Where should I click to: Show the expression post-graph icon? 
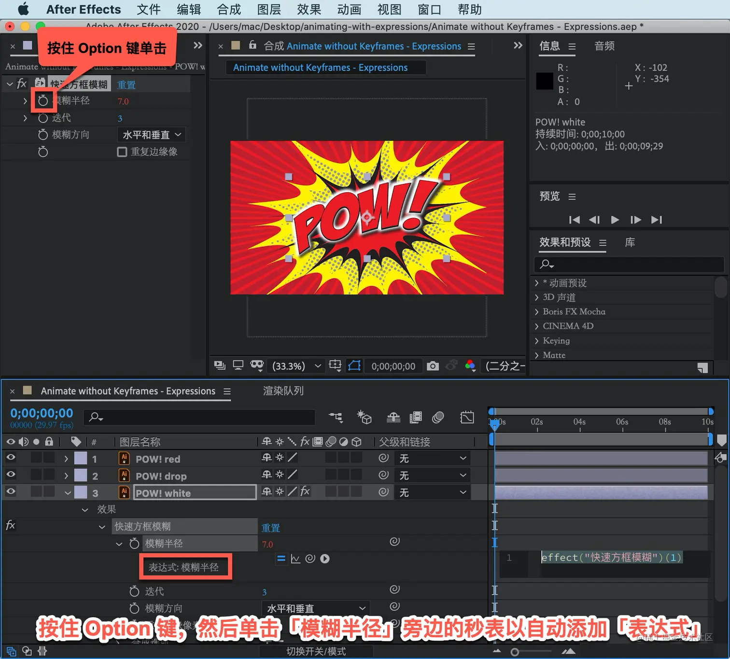click(295, 559)
